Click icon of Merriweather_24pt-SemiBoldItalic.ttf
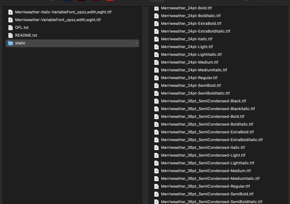The width and height of the screenshot is (290, 204). [157, 93]
